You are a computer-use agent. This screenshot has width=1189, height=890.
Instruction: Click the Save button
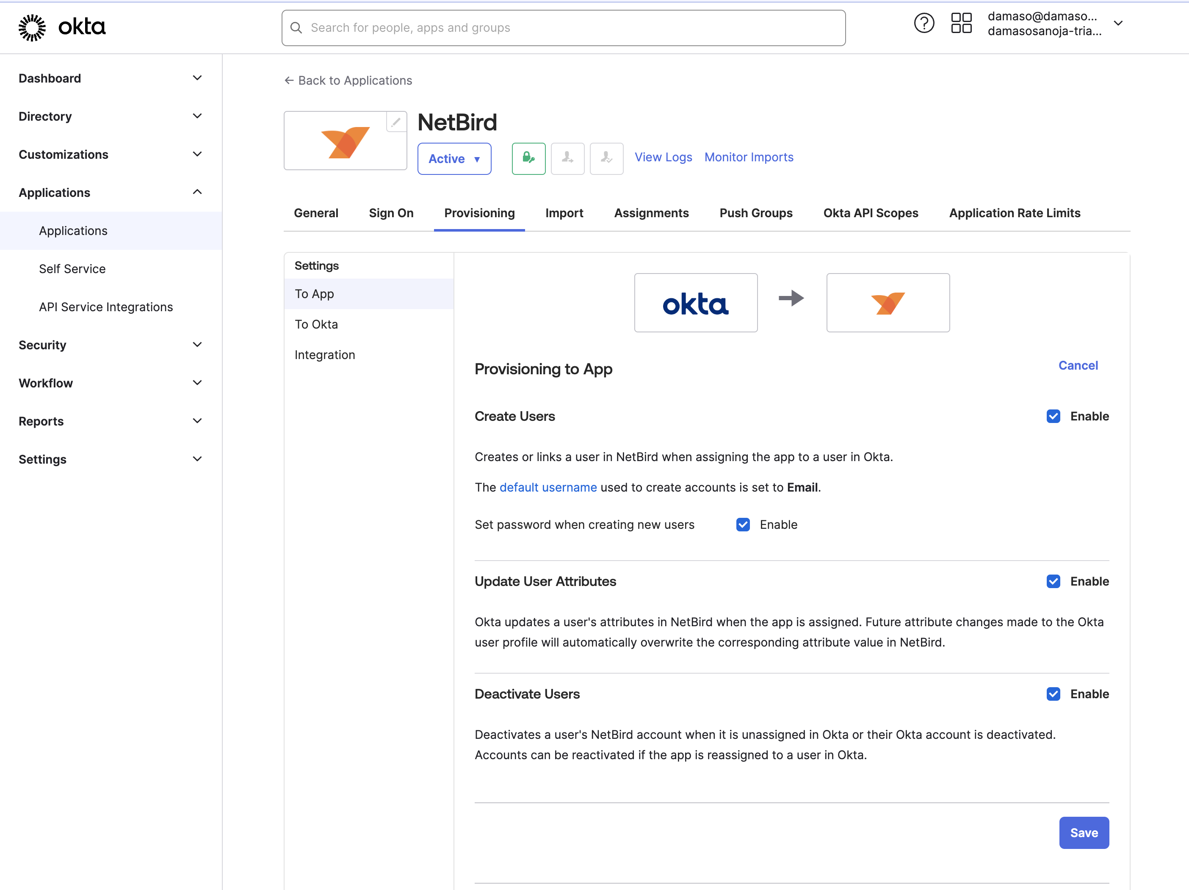[1084, 832]
